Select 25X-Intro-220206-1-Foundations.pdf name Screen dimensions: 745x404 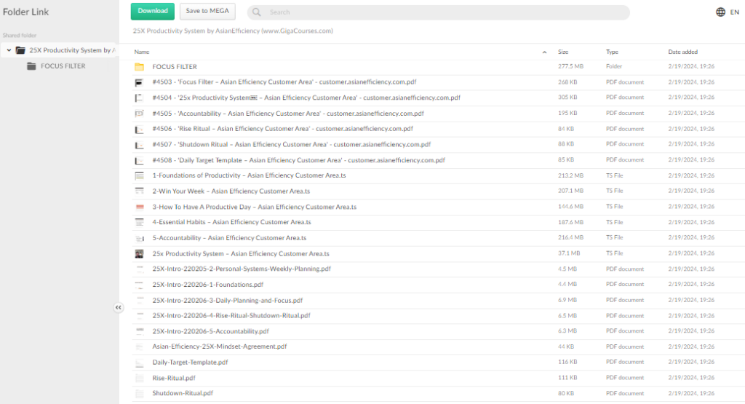207,284
